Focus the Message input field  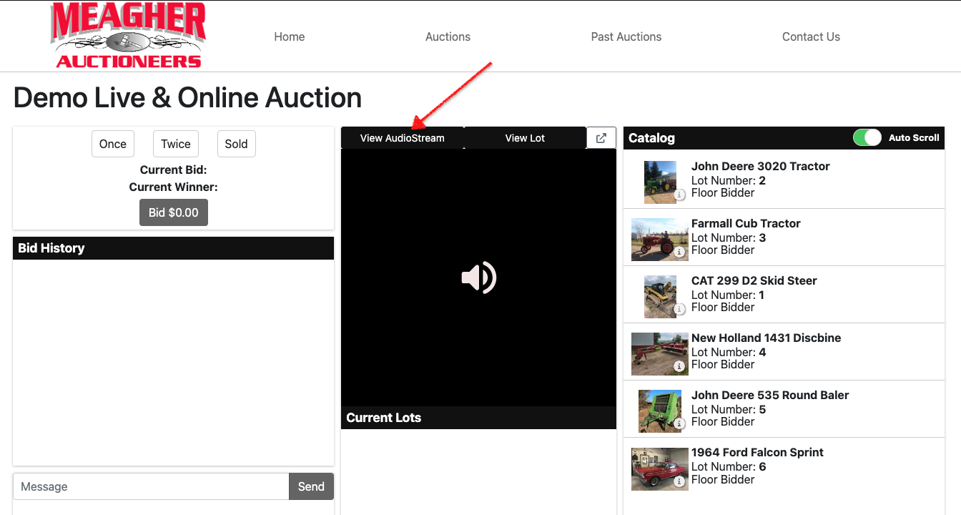pos(151,486)
